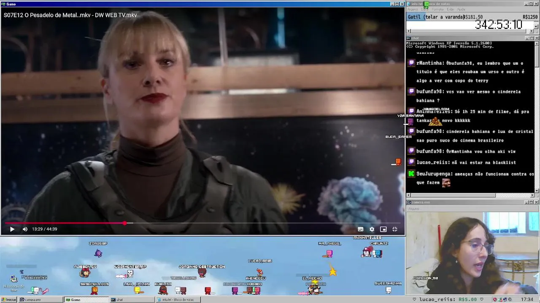This screenshot has height=303, width=540.
Task: Click the R$181.50 current amount
Action: coord(474,17)
